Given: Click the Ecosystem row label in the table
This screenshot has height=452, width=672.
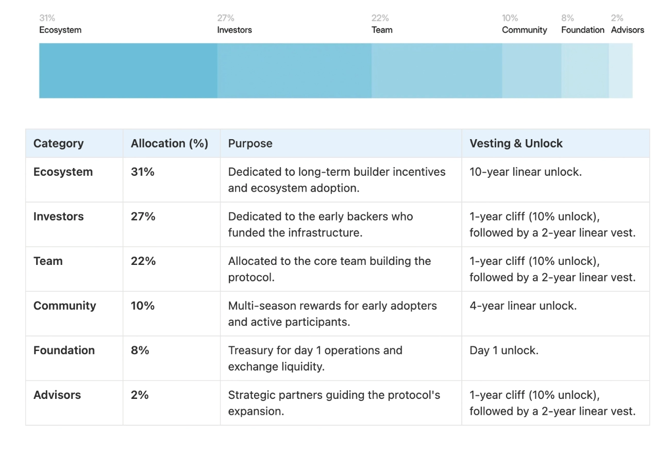Looking at the screenshot, I should coord(63,172).
